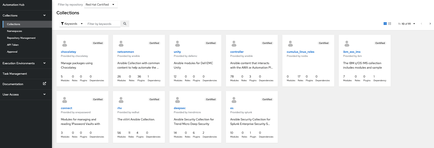
Task: Click the deepsec collection avatar icon
Action: click(x=177, y=100)
